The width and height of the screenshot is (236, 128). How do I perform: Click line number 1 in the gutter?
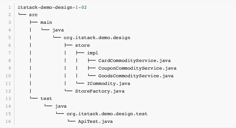9,7
